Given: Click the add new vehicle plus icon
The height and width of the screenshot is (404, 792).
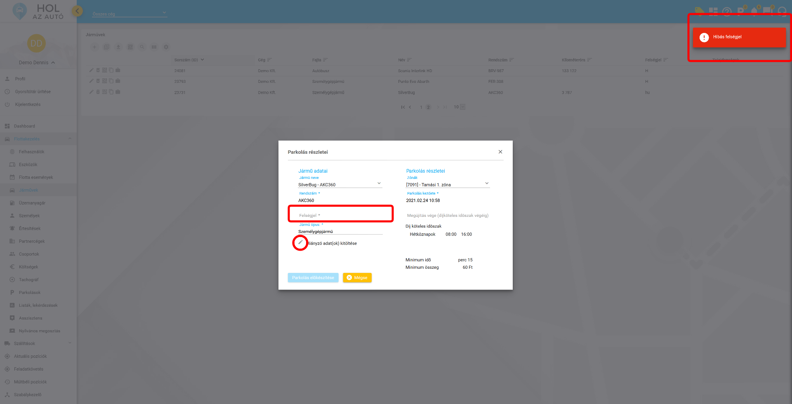Looking at the screenshot, I should click(x=94, y=47).
